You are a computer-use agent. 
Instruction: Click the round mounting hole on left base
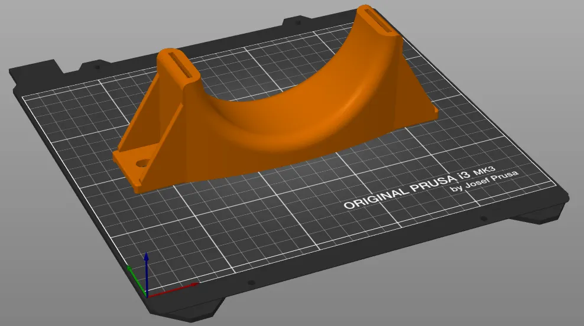pos(142,162)
